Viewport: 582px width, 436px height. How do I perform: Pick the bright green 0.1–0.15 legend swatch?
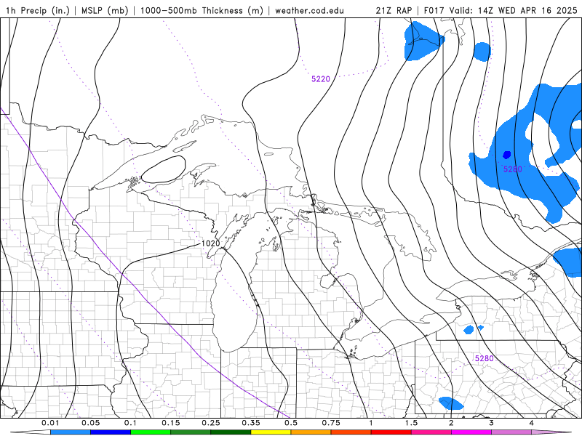click(151, 432)
